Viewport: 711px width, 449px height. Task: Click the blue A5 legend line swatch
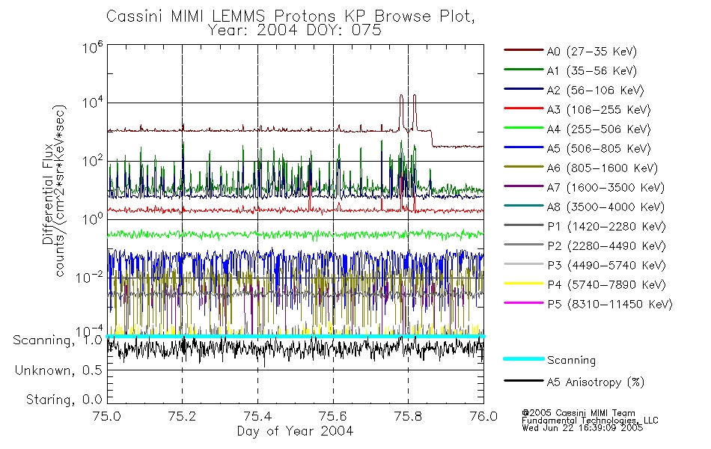524,147
